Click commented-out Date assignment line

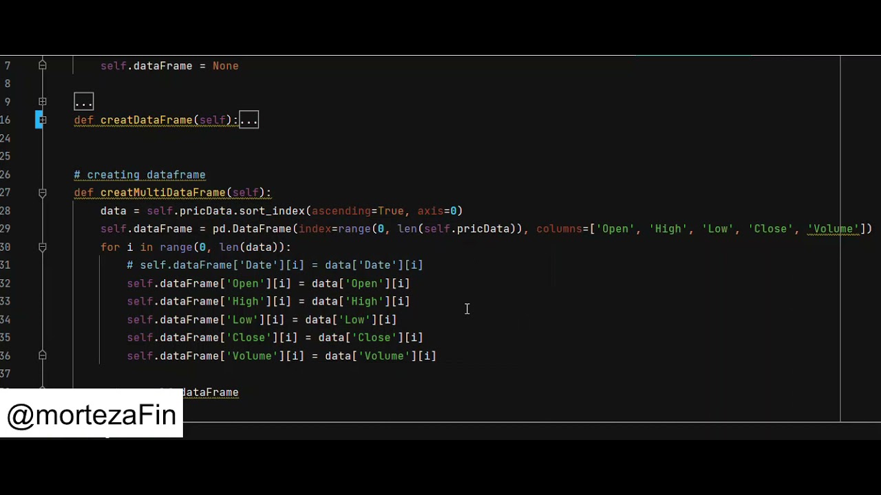[x=275, y=265]
